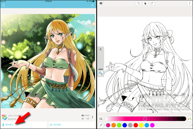The height and width of the screenshot is (129, 193).
Task: Pick the eyedropper color picker tool
Action: 101,125
